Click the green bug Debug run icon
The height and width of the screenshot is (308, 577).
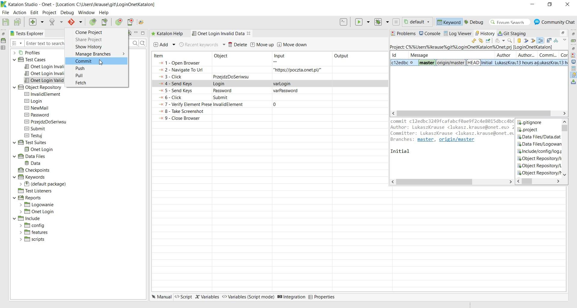(378, 22)
